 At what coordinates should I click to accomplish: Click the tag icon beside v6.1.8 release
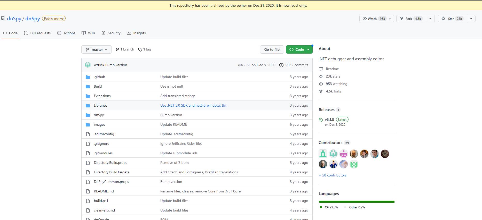point(321,120)
